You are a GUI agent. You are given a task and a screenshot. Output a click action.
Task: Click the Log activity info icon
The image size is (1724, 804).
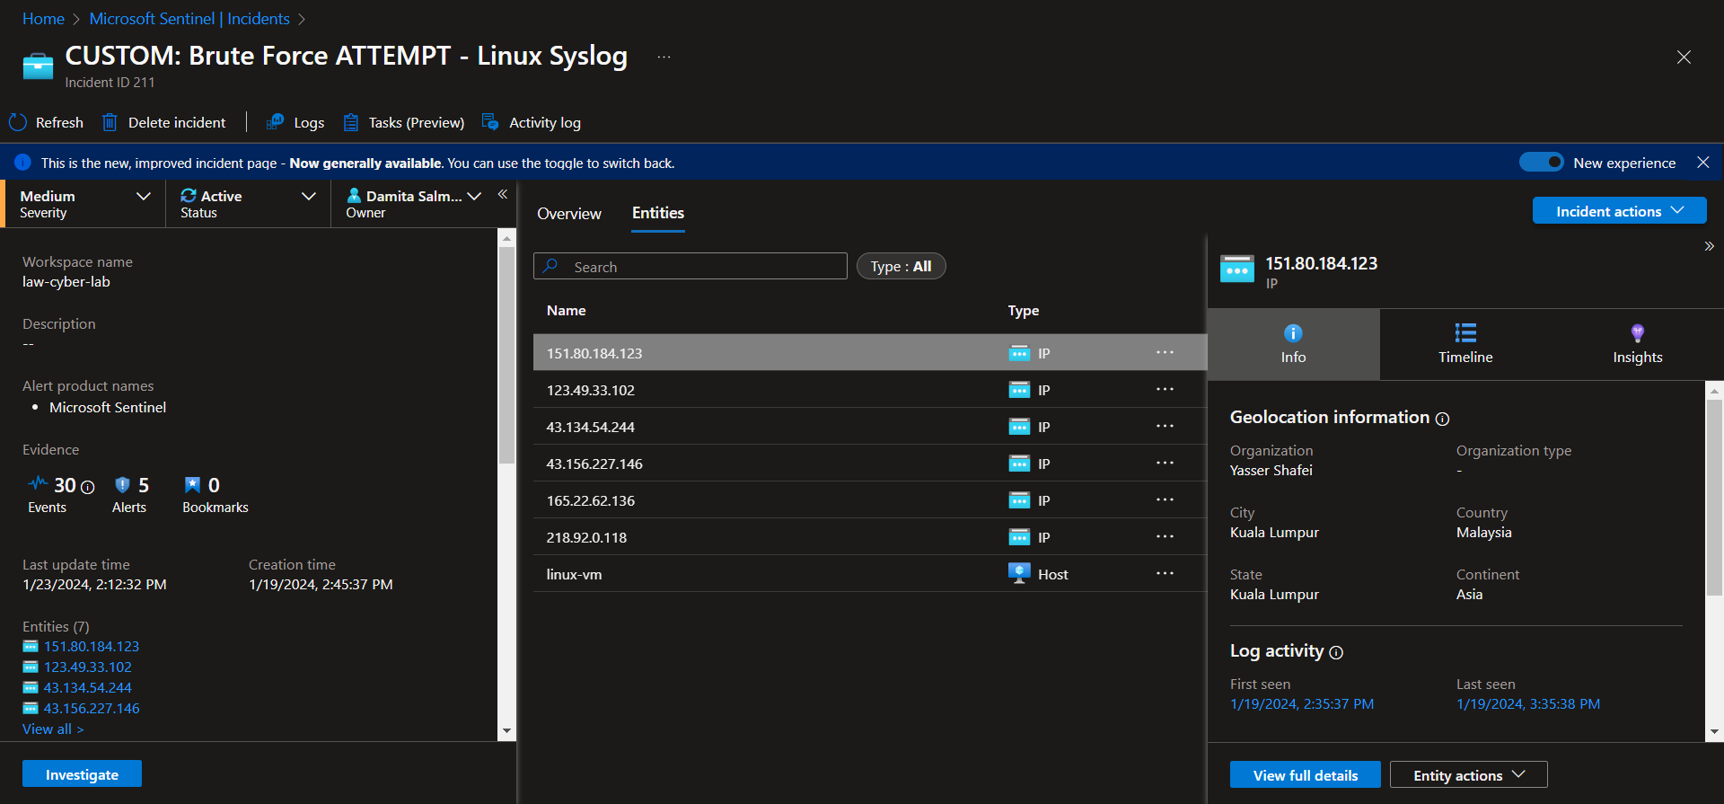(x=1336, y=652)
